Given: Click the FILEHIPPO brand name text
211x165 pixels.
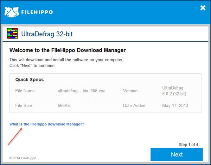Looking at the screenshot, I should (36, 12).
